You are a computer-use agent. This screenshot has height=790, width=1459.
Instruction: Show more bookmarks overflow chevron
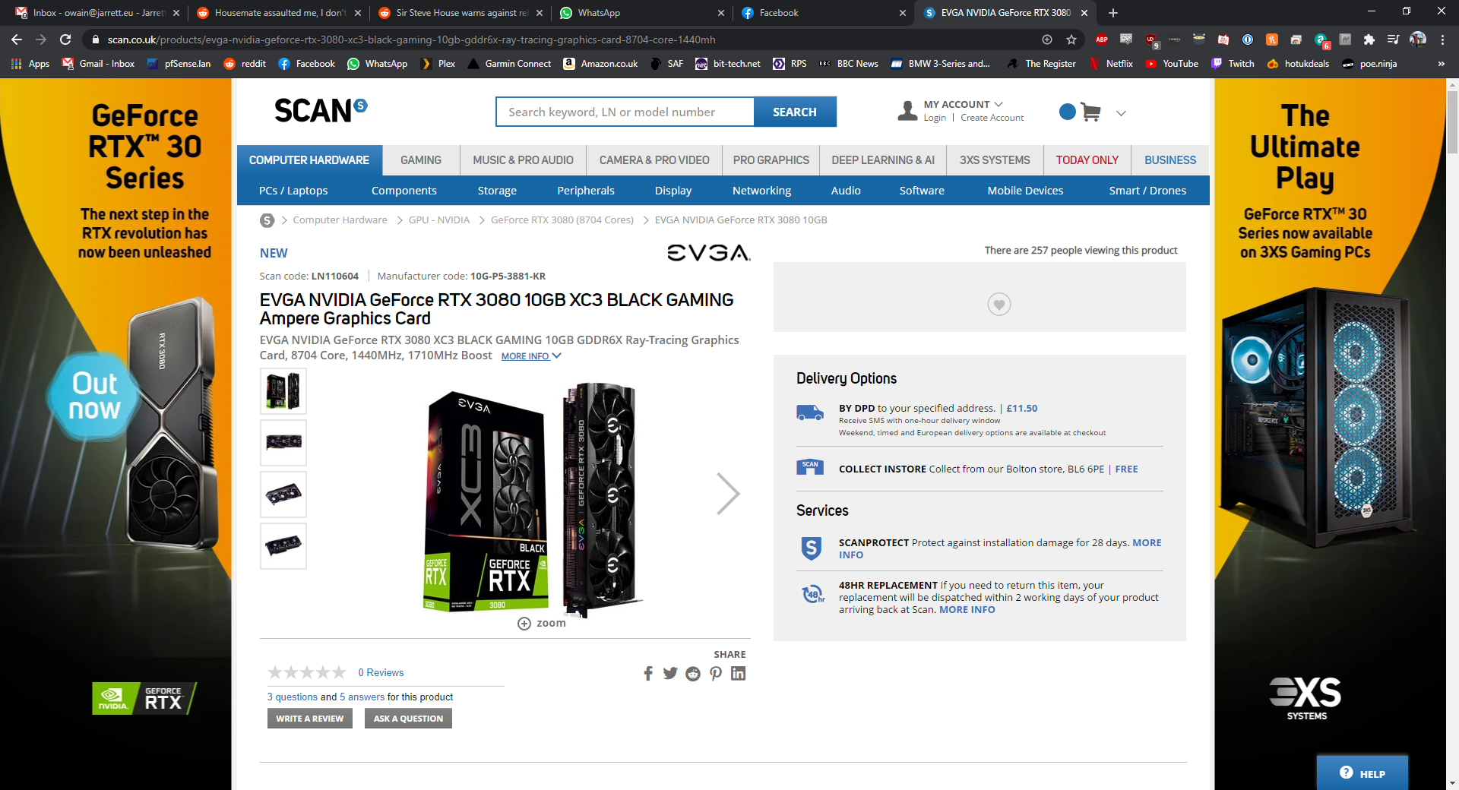(x=1442, y=64)
